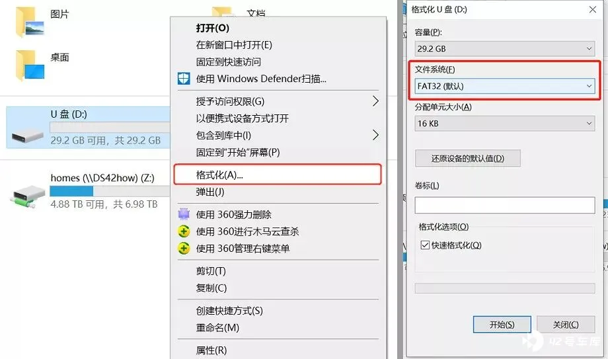Click the 360 trojan cloud scan icon
The height and width of the screenshot is (359, 608).
[x=184, y=231]
